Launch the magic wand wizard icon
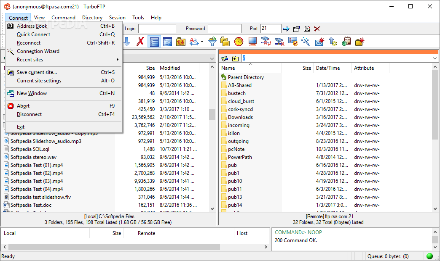This screenshot has width=440, height=261. (306, 42)
